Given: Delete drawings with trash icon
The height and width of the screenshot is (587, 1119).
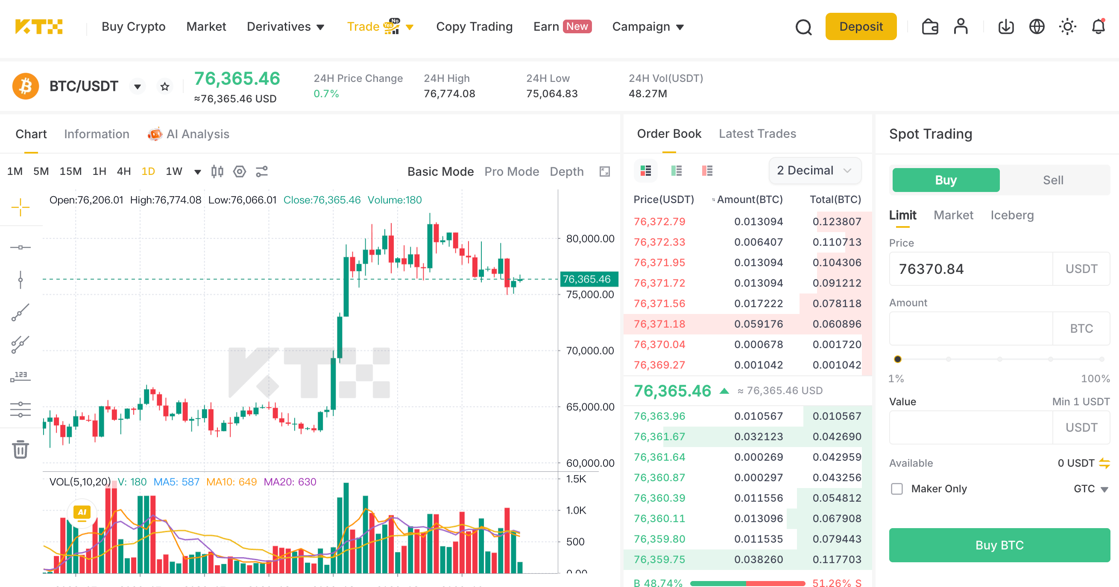Looking at the screenshot, I should click(21, 450).
